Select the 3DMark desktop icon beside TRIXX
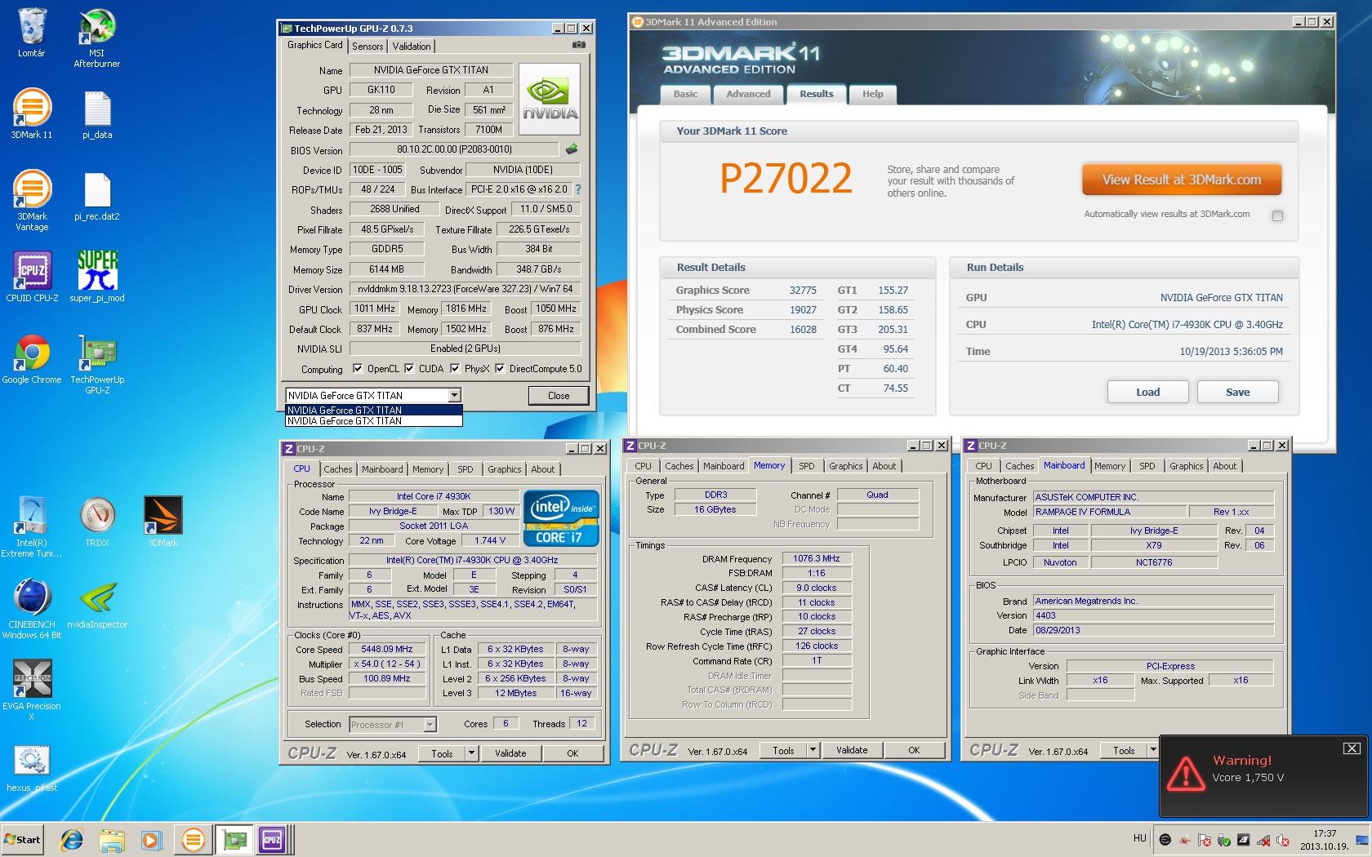 click(163, 522)
